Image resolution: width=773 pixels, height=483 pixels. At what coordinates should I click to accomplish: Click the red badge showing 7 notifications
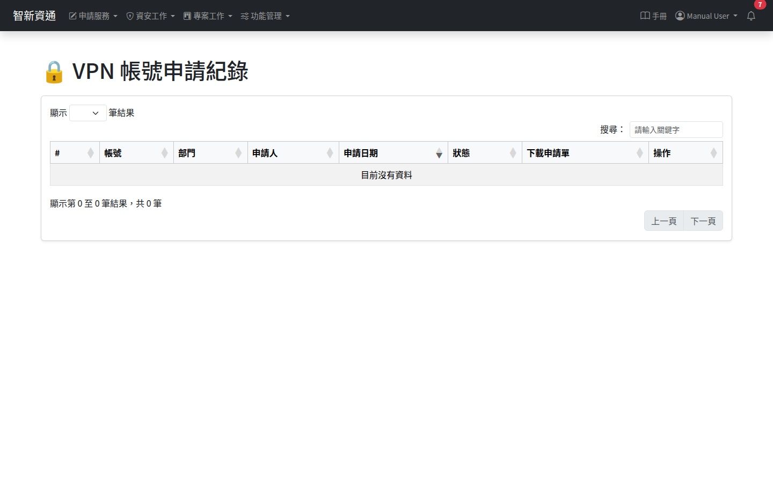(x=760, y=5)
